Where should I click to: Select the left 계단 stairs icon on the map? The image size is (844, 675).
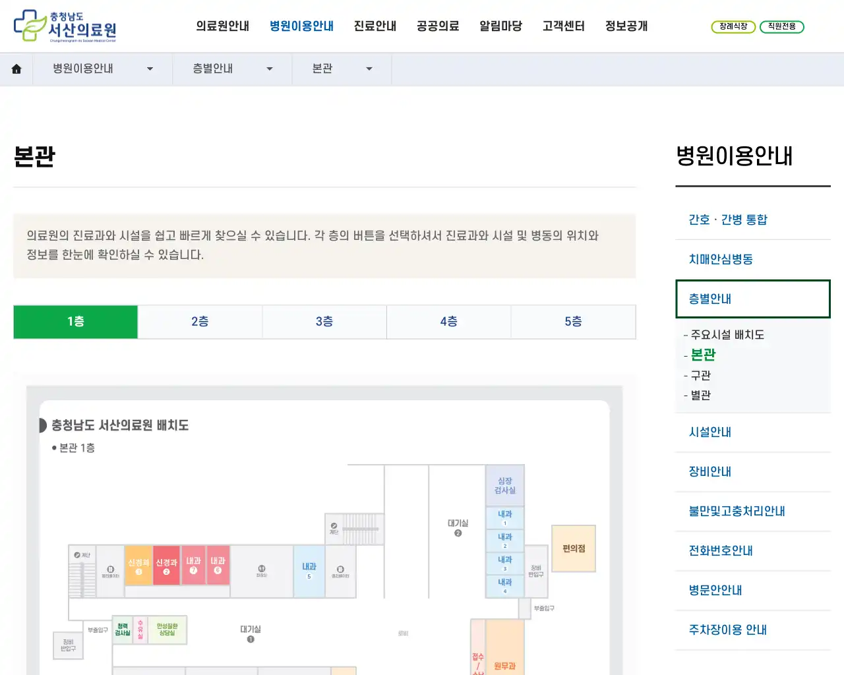pos(77,554)
